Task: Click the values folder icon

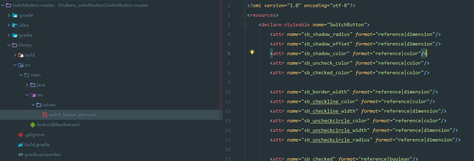Action: (x=39, y=105)
